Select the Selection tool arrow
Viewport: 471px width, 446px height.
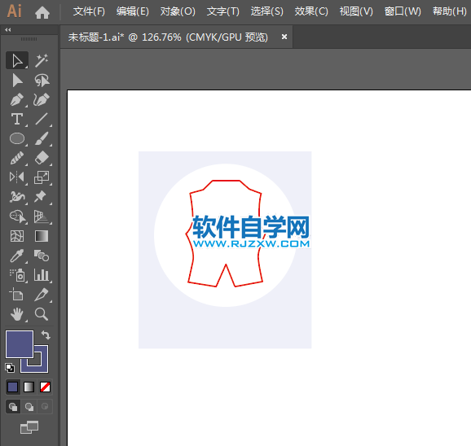click(17, 60)
